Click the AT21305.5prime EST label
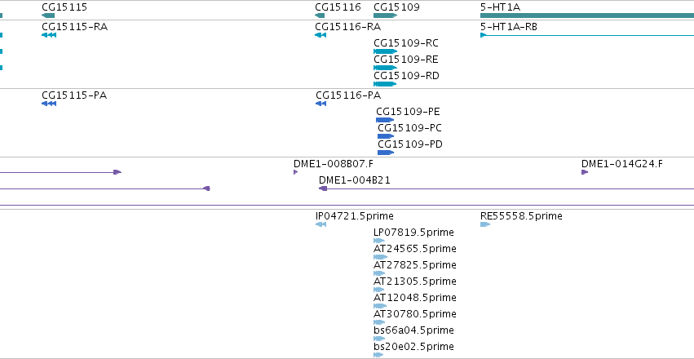The image size is (694, 359). 415,281
